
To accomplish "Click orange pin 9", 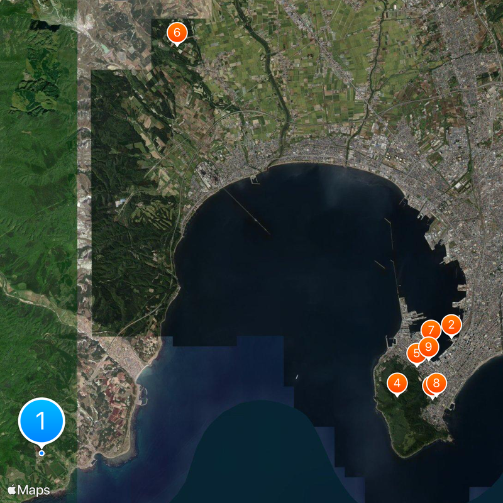I will pos(428,346).
